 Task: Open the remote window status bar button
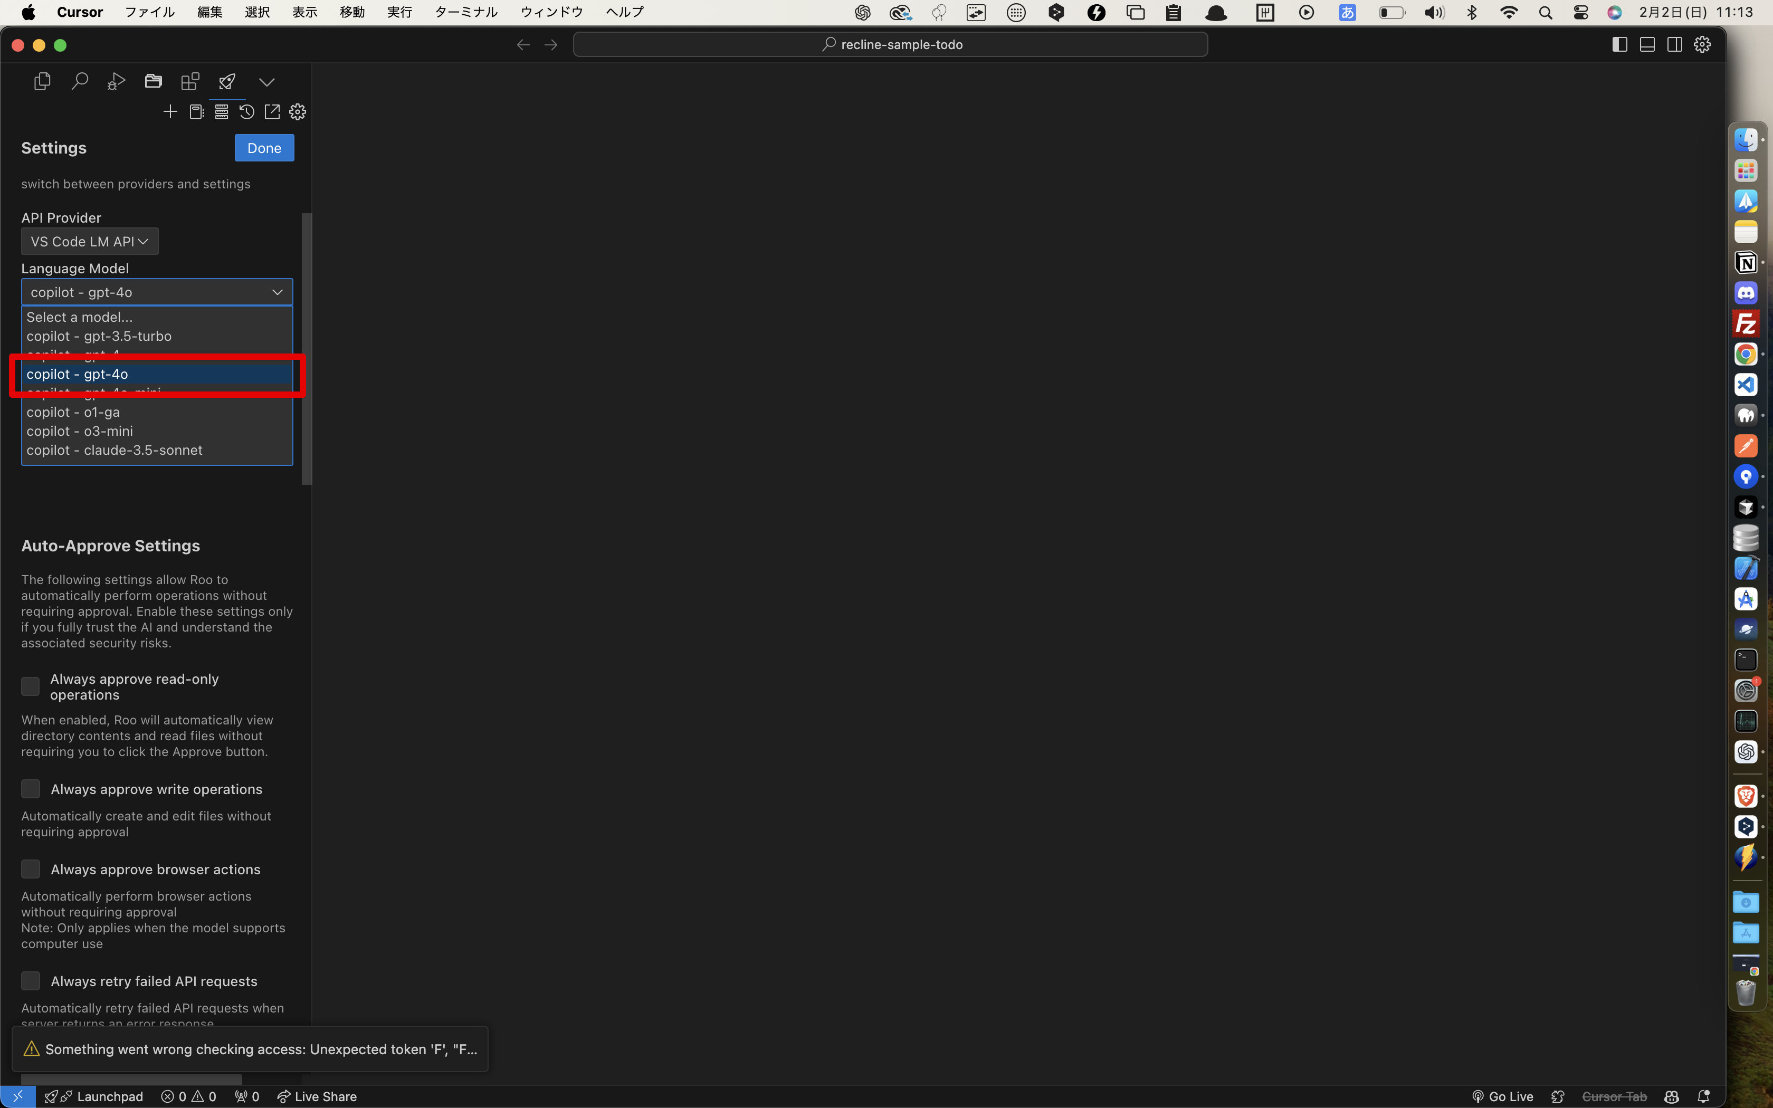point(17,1096)
